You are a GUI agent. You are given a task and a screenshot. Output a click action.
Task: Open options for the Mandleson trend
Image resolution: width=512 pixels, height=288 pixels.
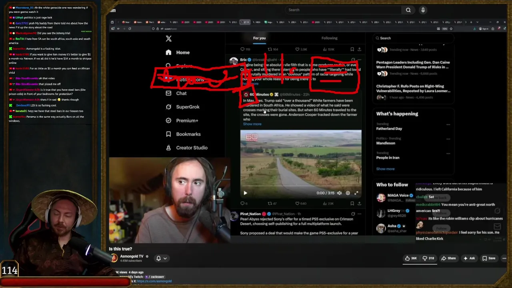click(x=448, y=139)
